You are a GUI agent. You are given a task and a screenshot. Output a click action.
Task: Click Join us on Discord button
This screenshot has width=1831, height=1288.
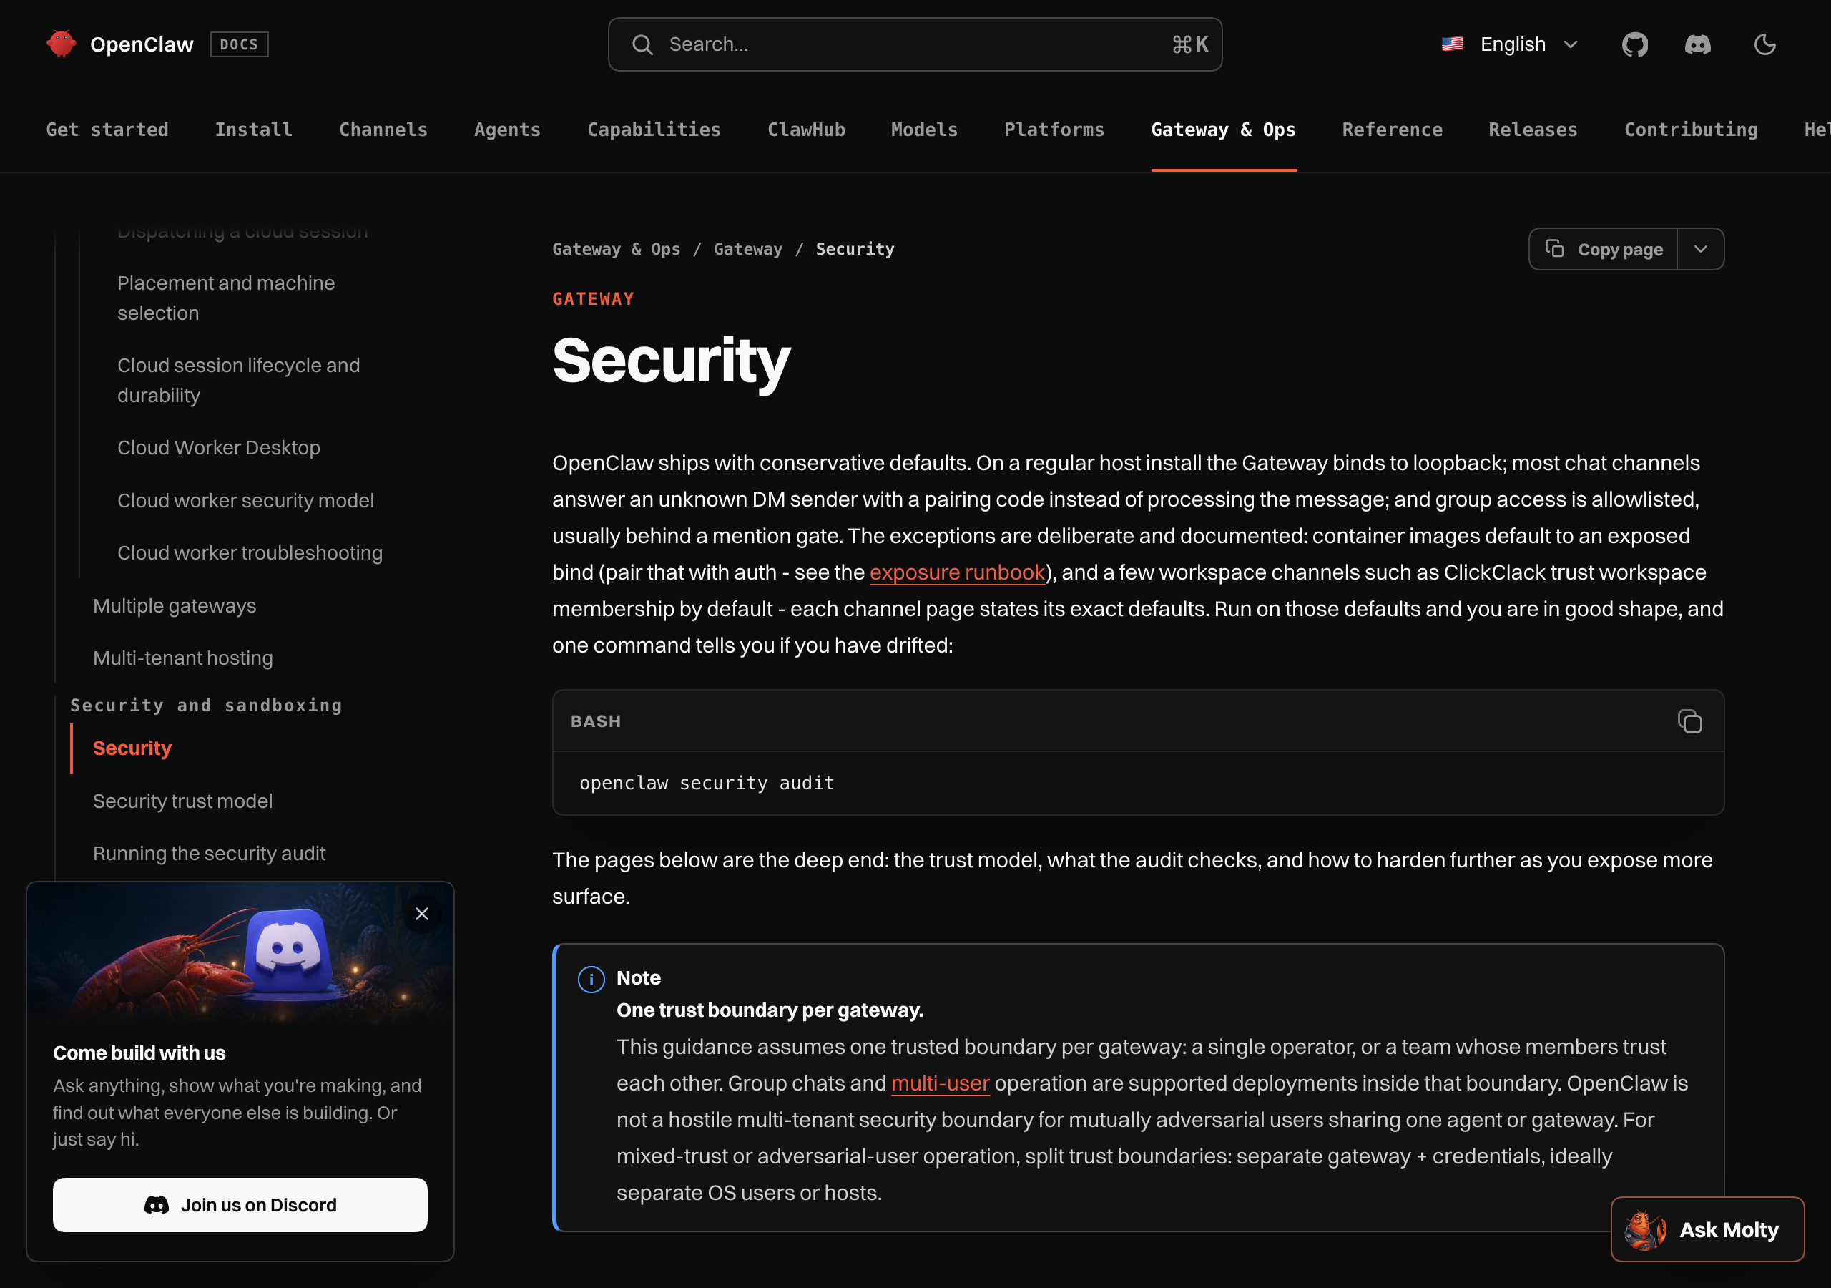[x=240, y=1204]
